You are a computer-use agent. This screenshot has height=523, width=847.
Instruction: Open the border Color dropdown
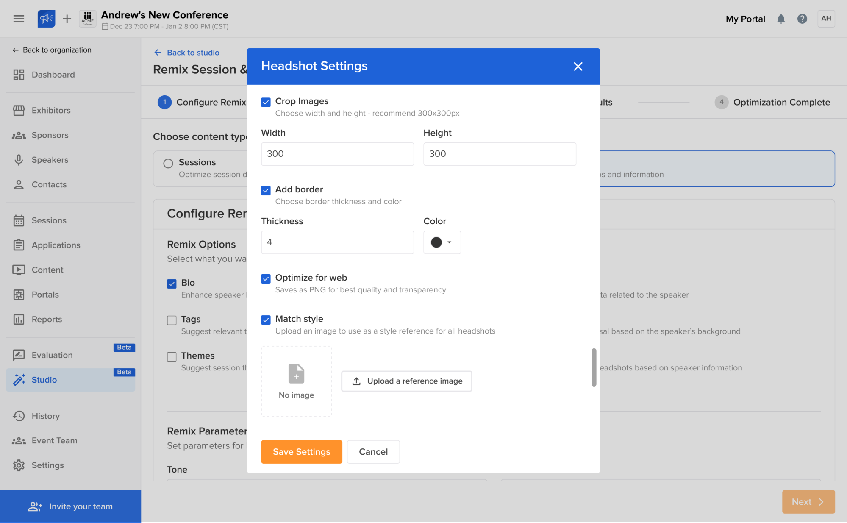pyautogui.click(x=450, y=242)
